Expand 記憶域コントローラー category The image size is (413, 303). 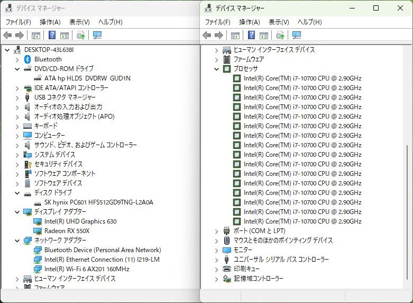pyautogui.click(x=216, y=279)
